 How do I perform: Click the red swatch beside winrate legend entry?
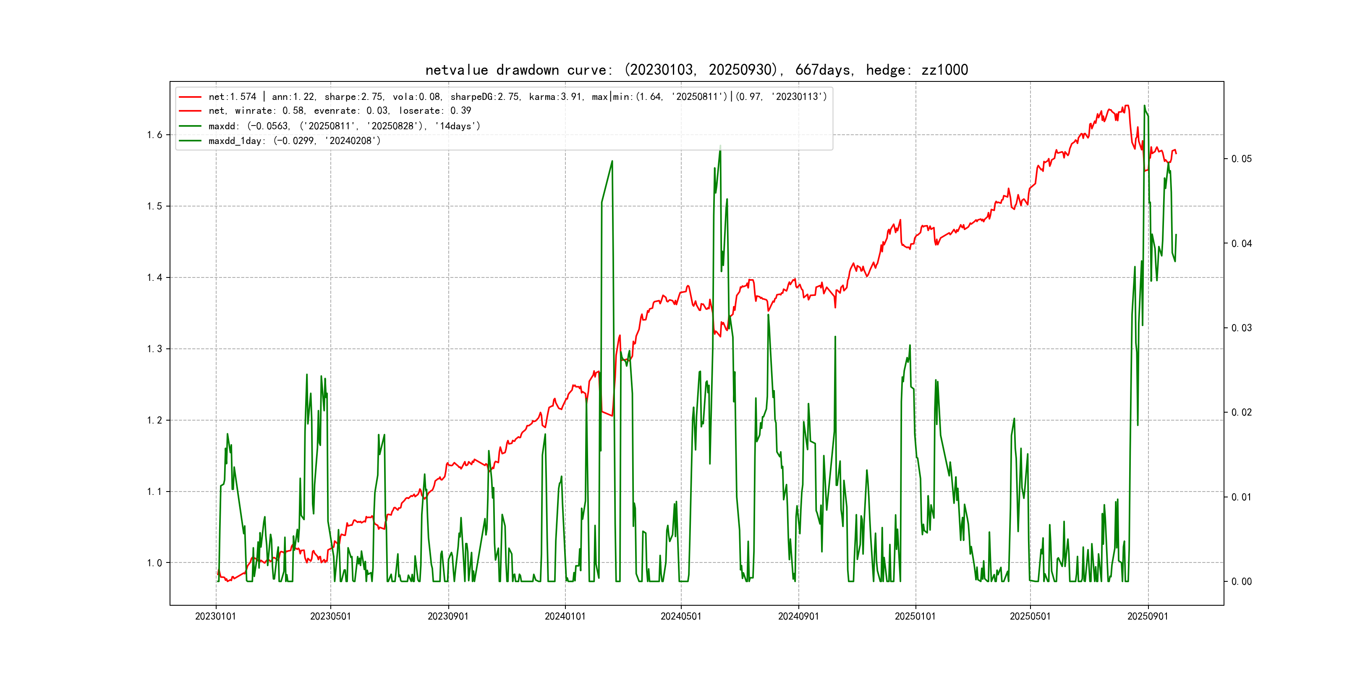click(190, 111)
